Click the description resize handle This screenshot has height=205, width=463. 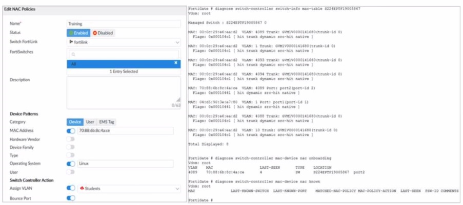[x=178, y=100]
